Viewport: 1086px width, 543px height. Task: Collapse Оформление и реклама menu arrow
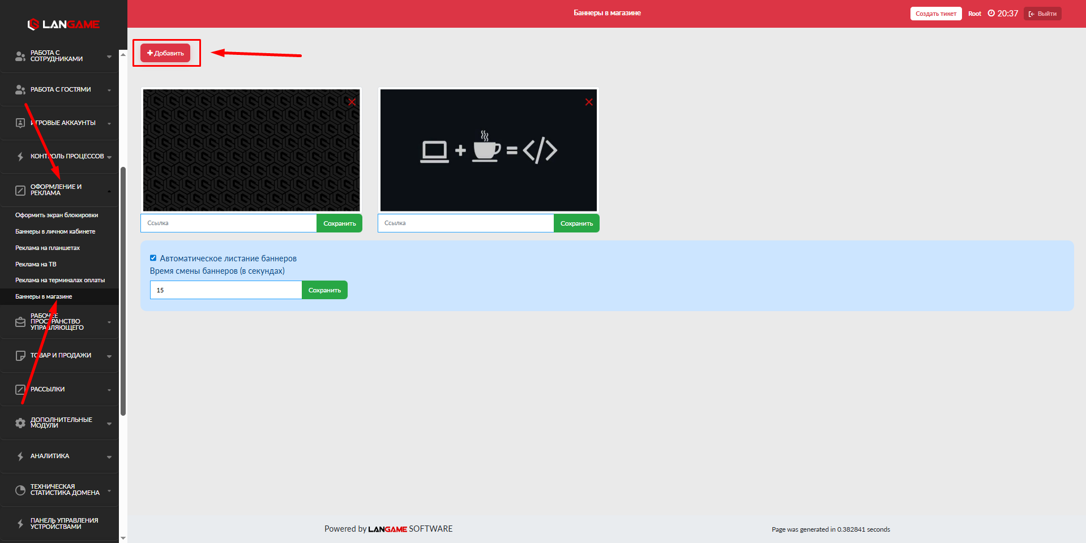109,191
